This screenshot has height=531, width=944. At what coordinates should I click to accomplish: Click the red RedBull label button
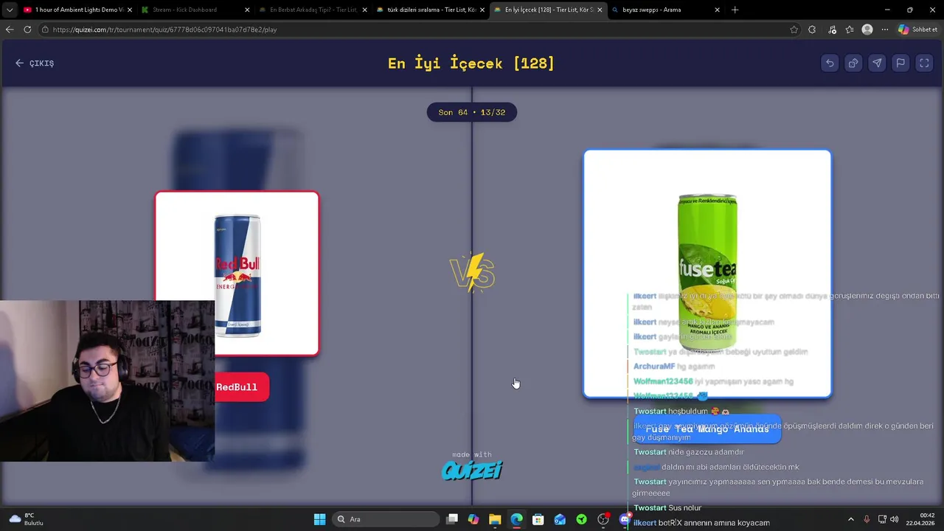tap(237, 387)
